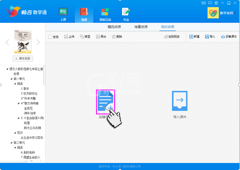Image resolution: width=240 pixels, height=170 pixels.
Task: Open the 云备课本 cloud notebook
Action: (x=229, y=37)
